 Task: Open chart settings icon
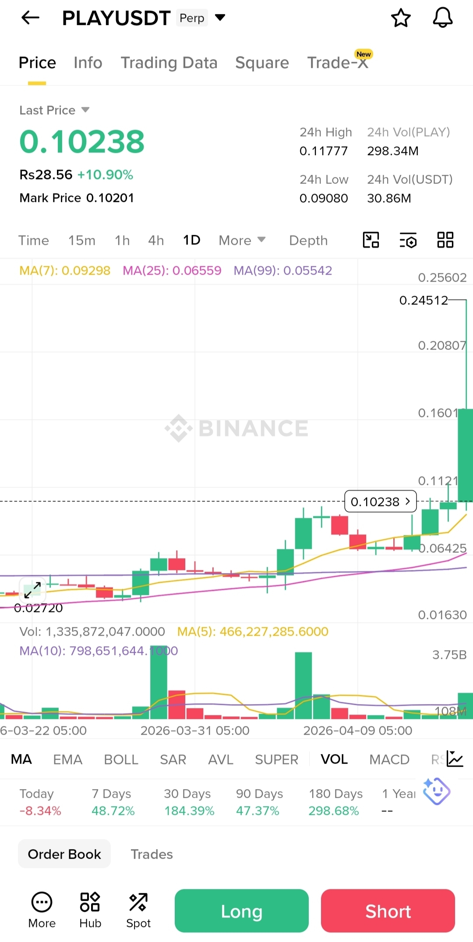pyautogui.click(x=408, y=240)
